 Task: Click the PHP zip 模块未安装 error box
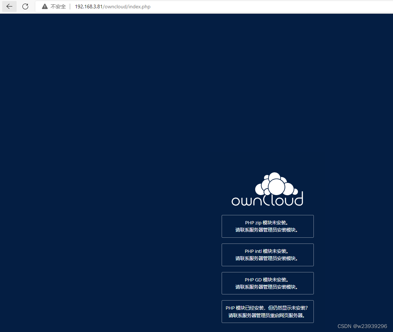[268, 226]
